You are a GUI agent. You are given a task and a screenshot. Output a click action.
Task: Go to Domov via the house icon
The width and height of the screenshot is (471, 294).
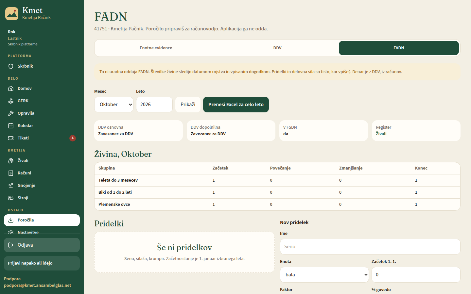(11, 89)
